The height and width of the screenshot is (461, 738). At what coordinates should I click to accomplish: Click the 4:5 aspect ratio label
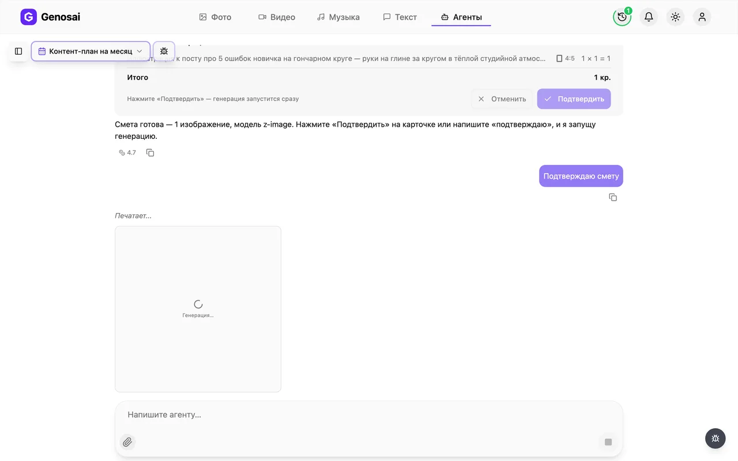point(565,58)
